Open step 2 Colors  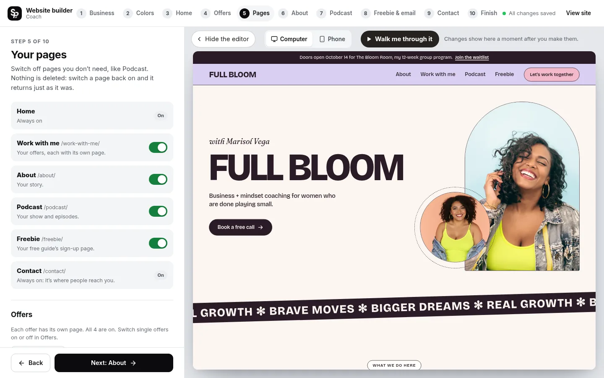pos(139,13)
